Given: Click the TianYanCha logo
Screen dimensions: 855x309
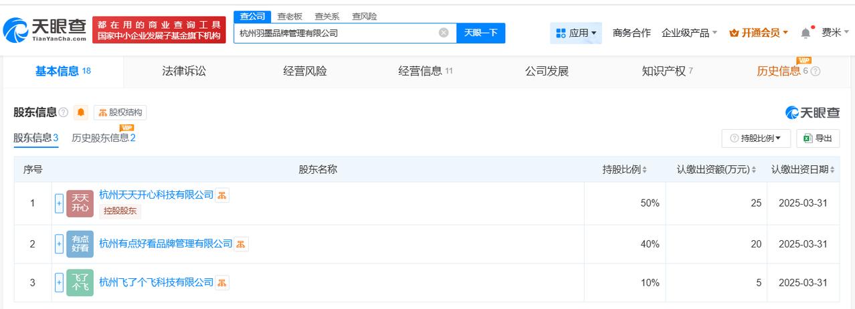Looking at the screenshot, I should 45,29.
